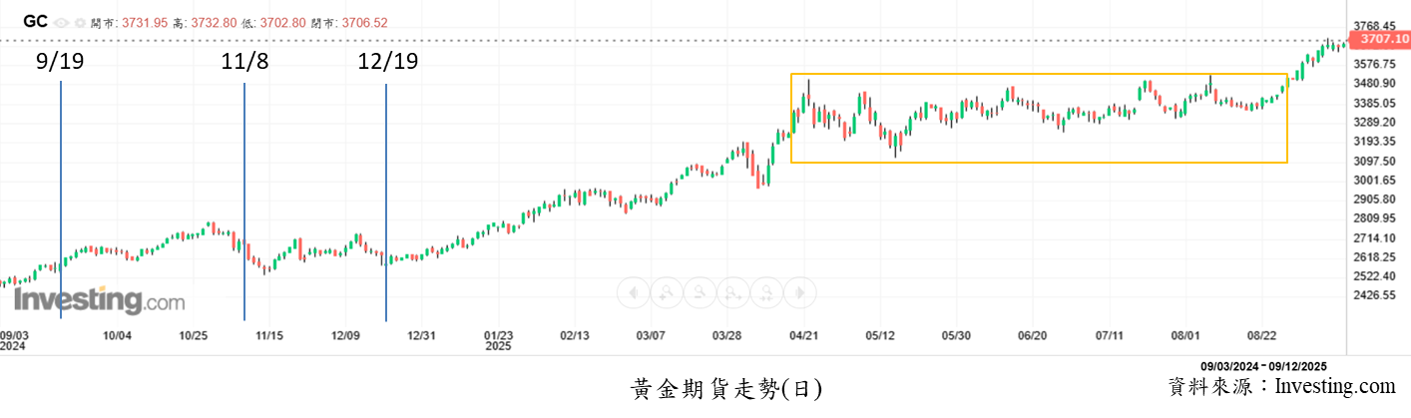Compress time range with magnifier inward-arrows button

pos(767,292)
